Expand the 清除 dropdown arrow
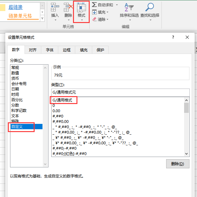This screenshot has height=197, width=197. tap(107, 20)
